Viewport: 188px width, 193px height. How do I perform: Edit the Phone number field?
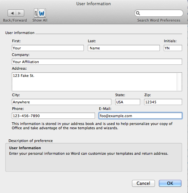[x=53, y=116]
